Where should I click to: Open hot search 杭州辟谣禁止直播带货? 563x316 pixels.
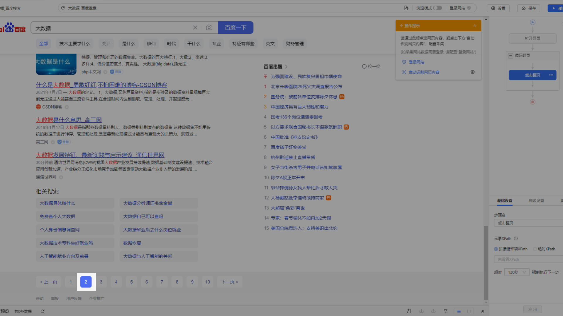click(293, 157)
